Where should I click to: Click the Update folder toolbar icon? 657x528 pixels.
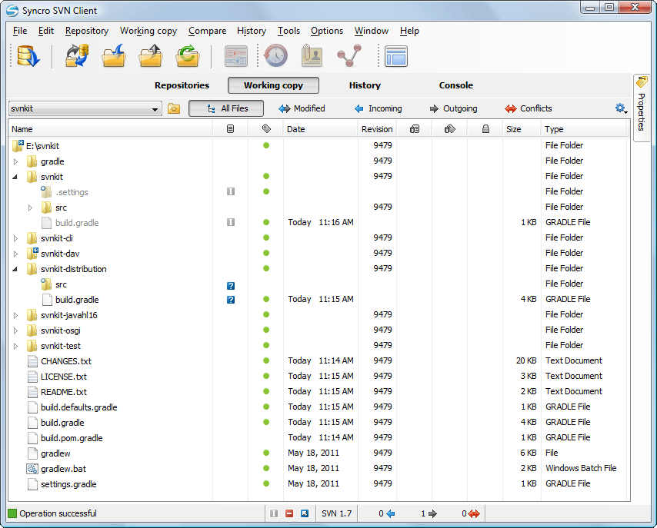(114, 56)
